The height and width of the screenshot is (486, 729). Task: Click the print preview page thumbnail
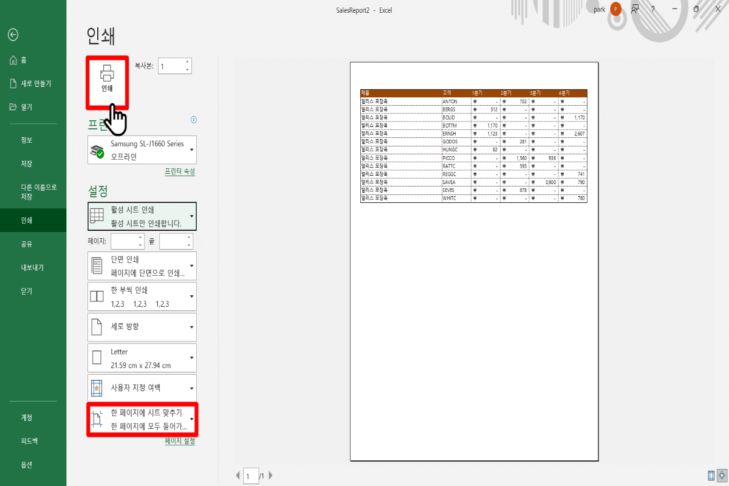(474, 261)
